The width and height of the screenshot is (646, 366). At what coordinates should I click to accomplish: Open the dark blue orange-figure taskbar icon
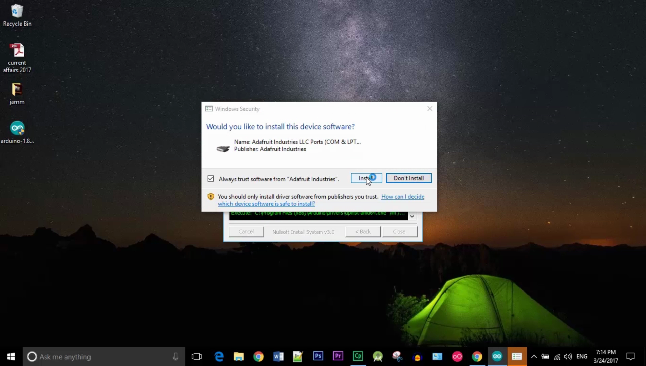coord(417,356)
